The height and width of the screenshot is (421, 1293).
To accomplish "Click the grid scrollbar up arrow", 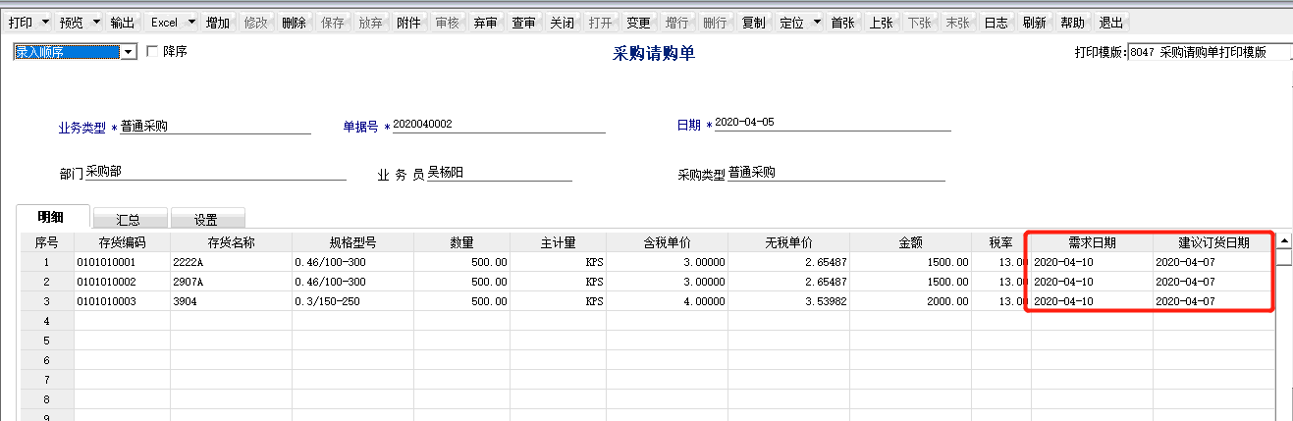I will tap(1283, 240).
